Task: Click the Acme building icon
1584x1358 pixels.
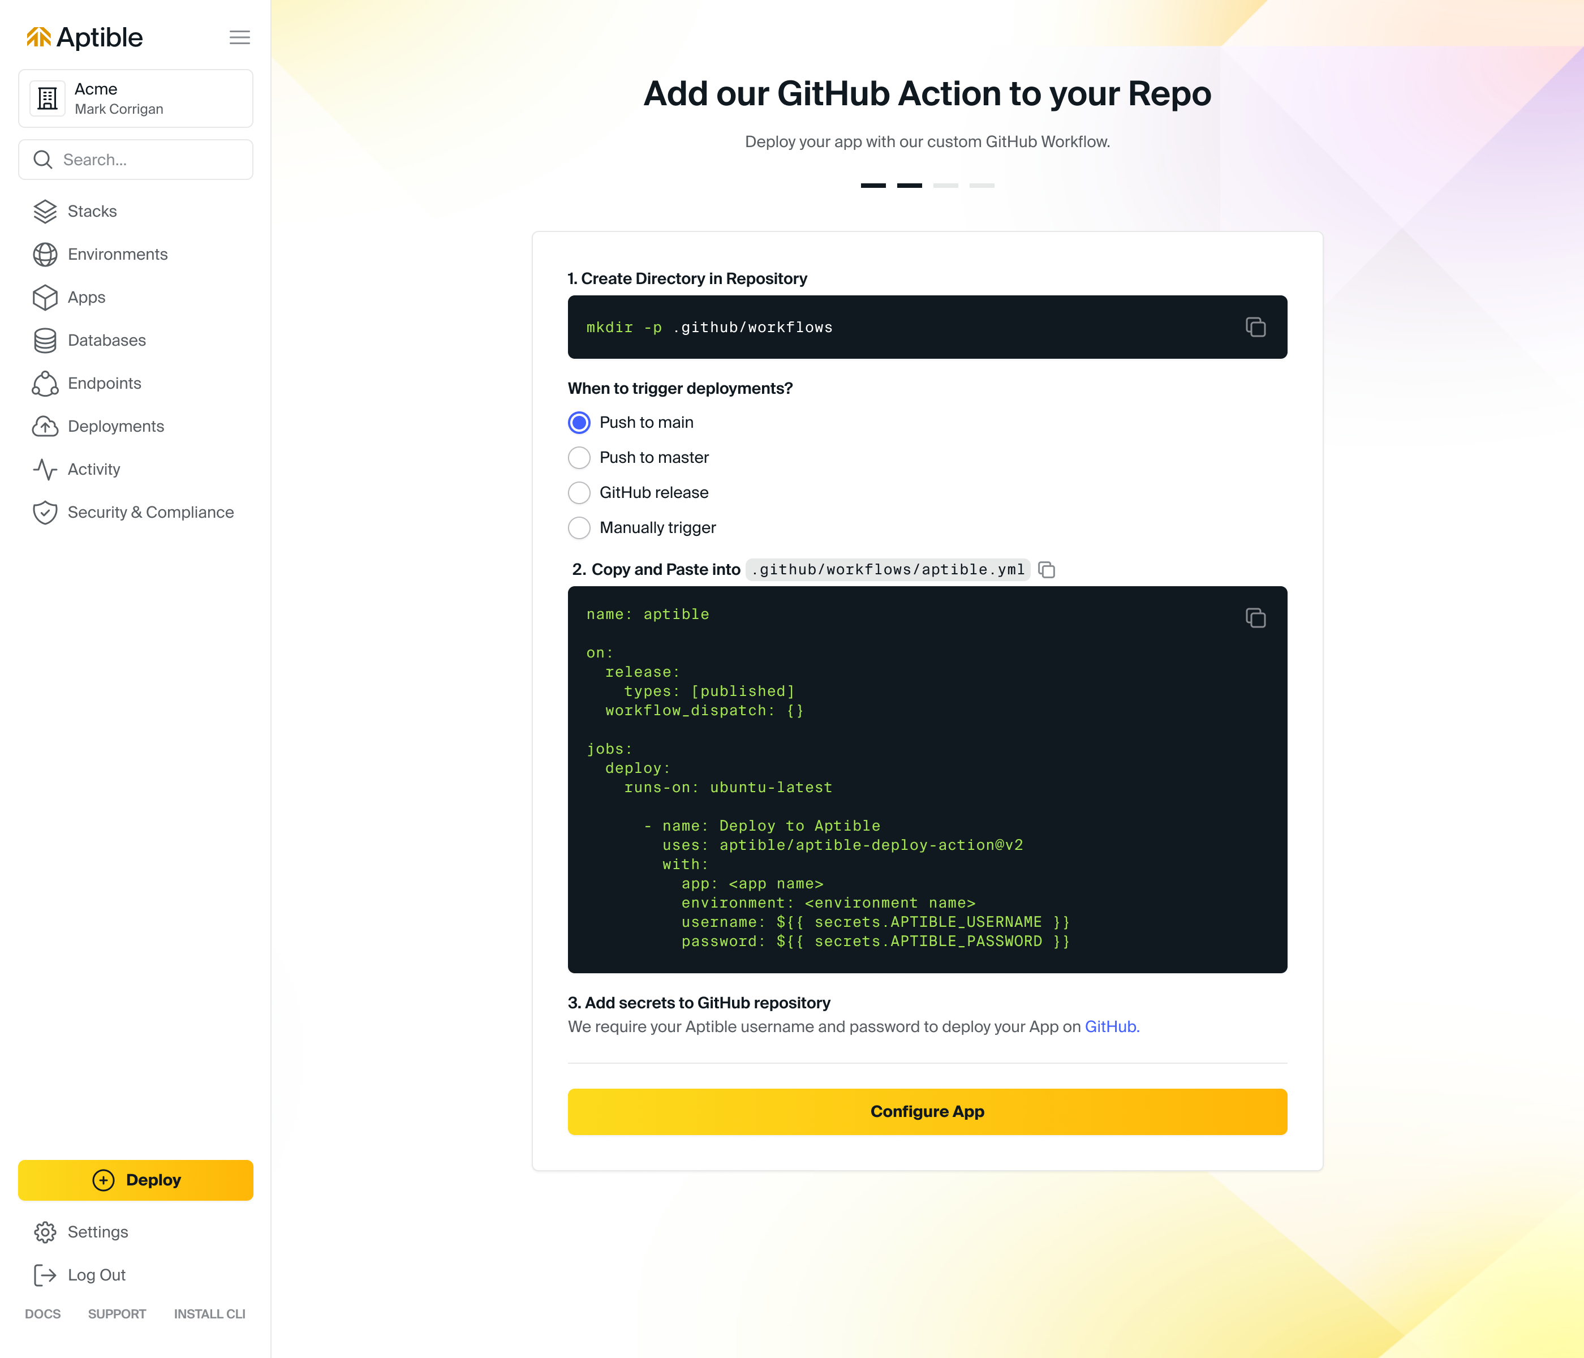Action: click(48, 98)
